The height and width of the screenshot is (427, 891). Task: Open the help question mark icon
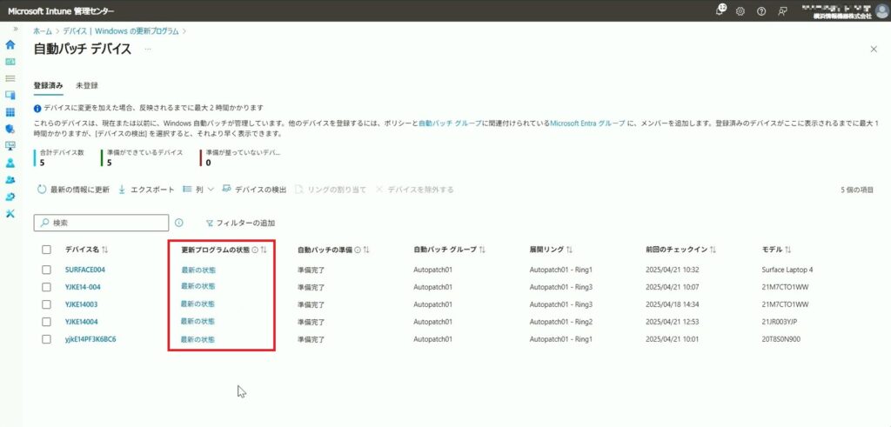point(761,10)
